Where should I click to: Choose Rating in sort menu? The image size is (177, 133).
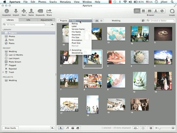[75, 24]
